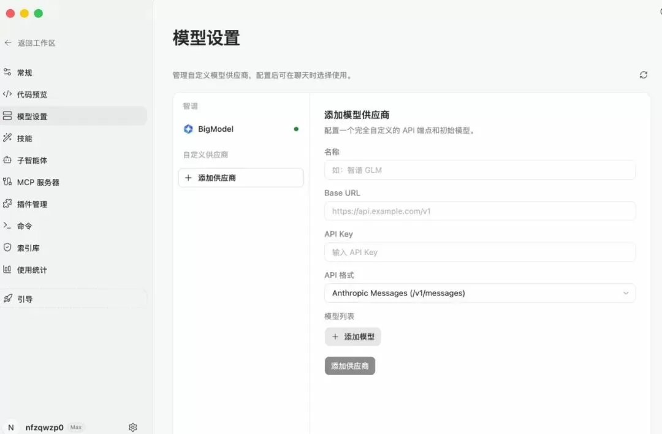
Task: Click the back arrow beside 返回工作区
Action: pos(7,43)
